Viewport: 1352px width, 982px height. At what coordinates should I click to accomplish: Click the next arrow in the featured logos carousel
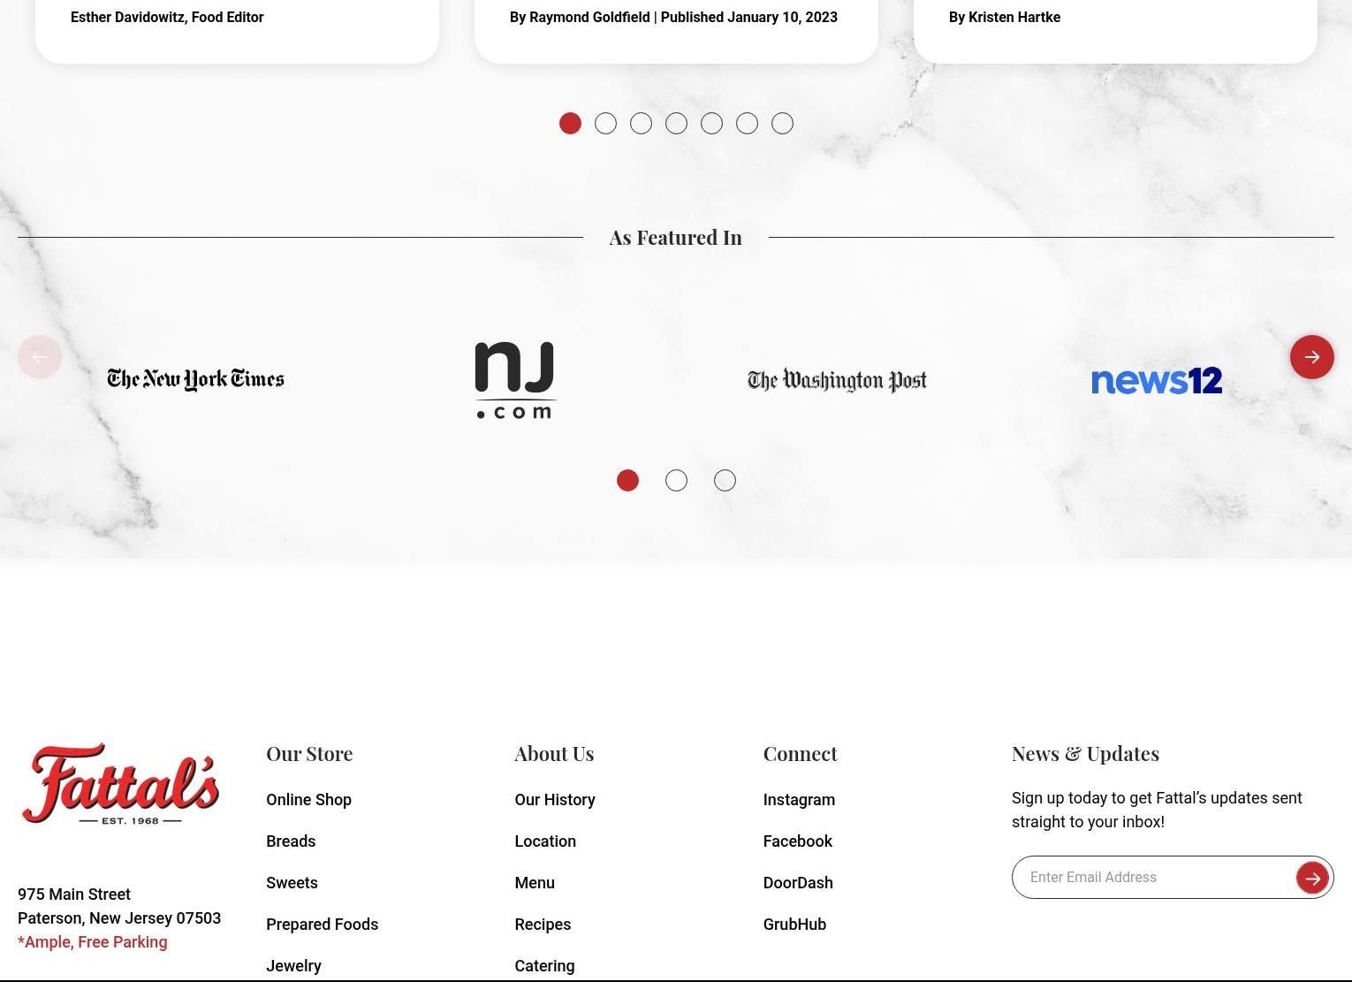[x=1311, y=357]
